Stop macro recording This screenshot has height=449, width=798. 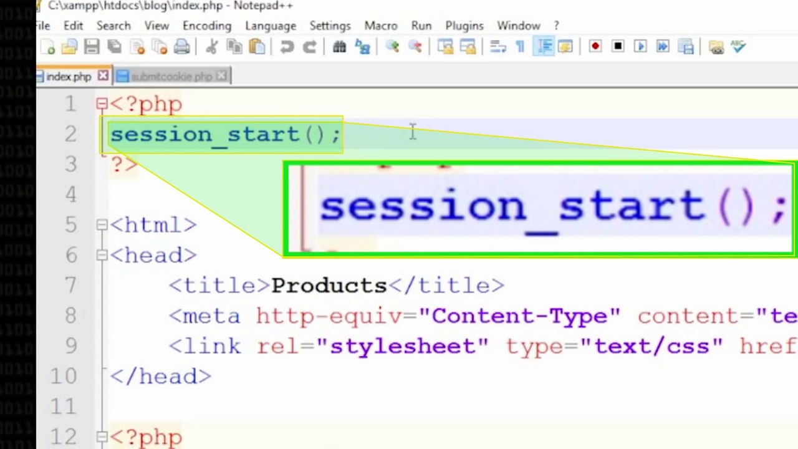[x=618, y=47]
